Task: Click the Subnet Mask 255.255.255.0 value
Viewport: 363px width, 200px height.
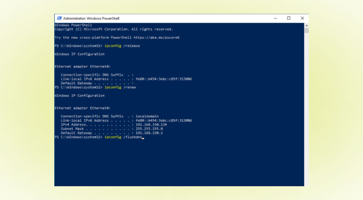Action: tap(149, 129)
